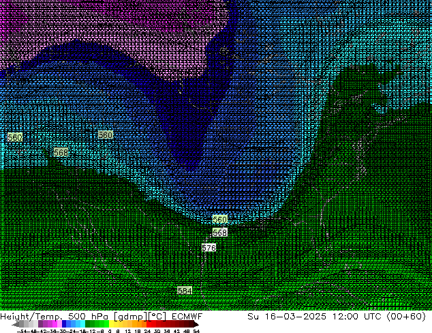Click the 576 height contour label
Viewport: 432px width, 333px height.
[209, 248]
